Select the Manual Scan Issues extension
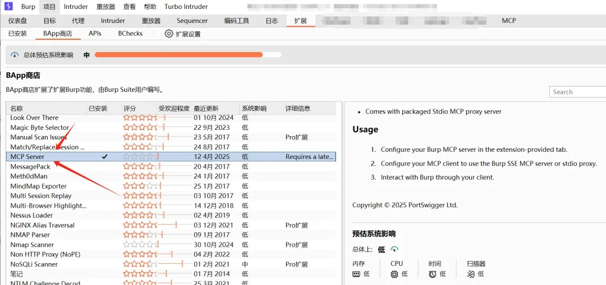606x285 pixels. [x=39, y=137]
